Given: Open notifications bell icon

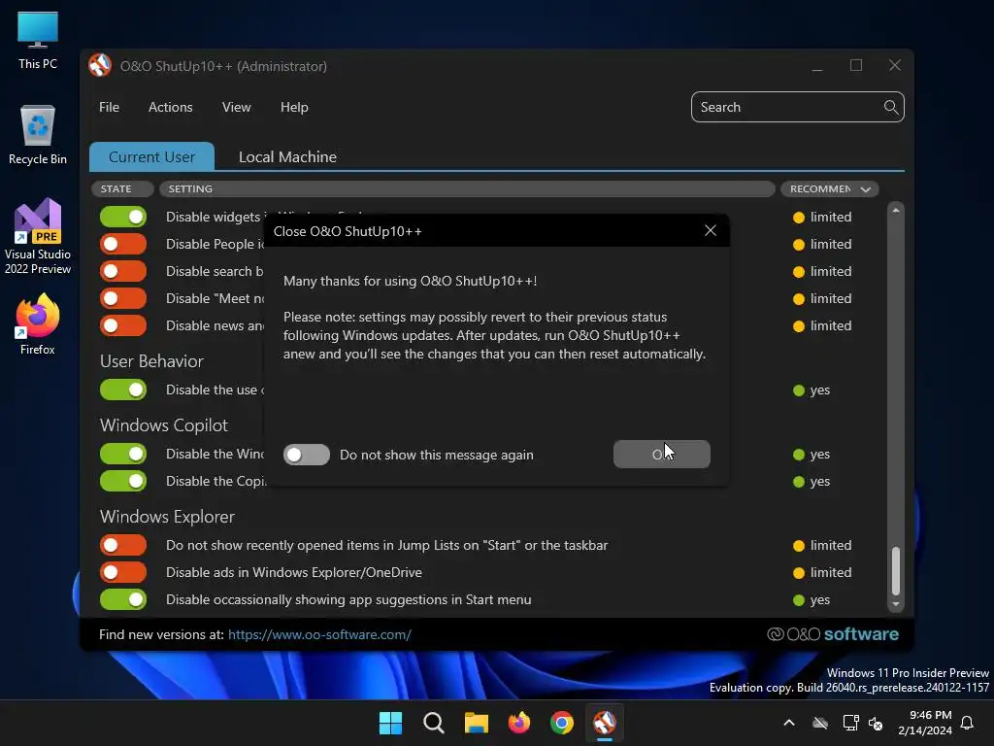Looking at the screenshot, I should tap(968, 723).
